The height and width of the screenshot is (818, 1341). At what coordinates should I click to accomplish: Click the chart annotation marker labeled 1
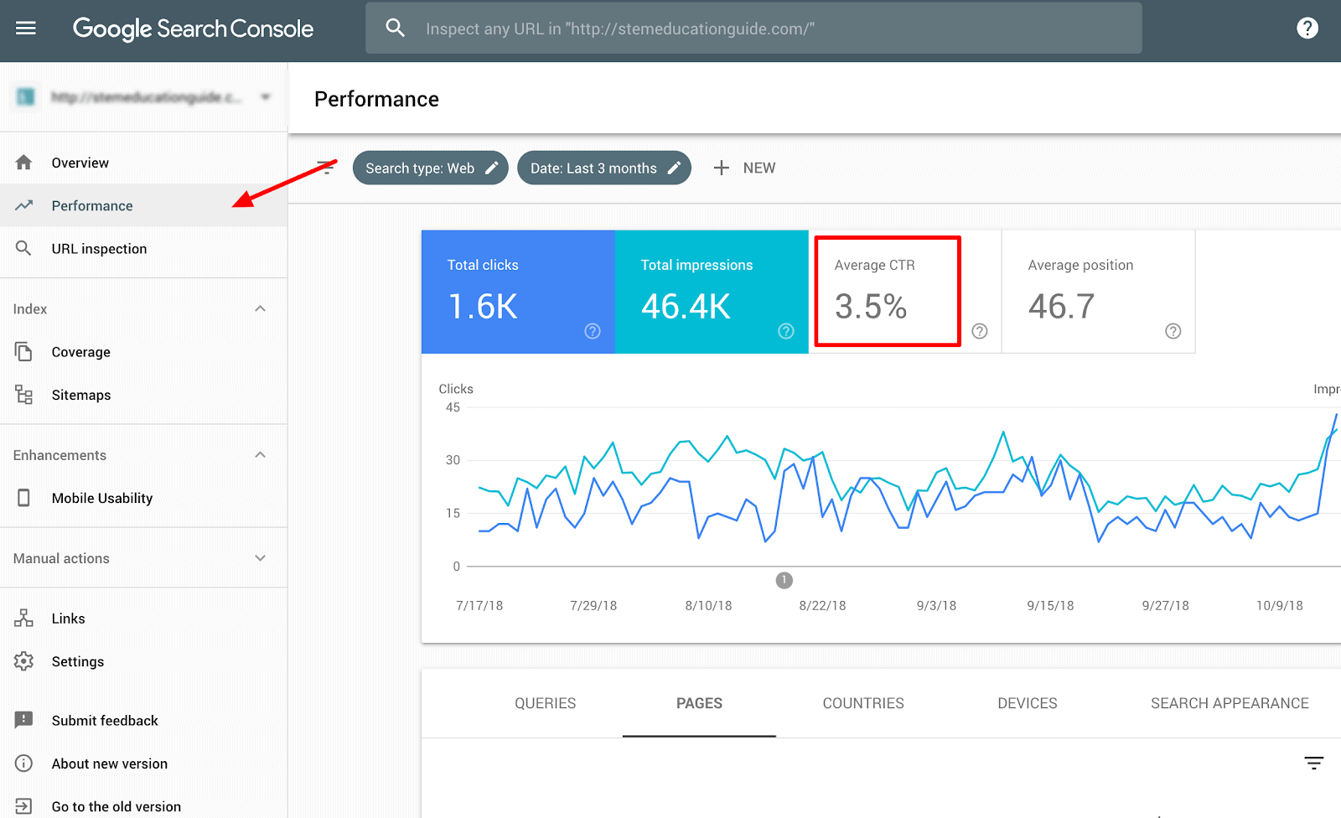pyautogui.click(x=784, y=580)
